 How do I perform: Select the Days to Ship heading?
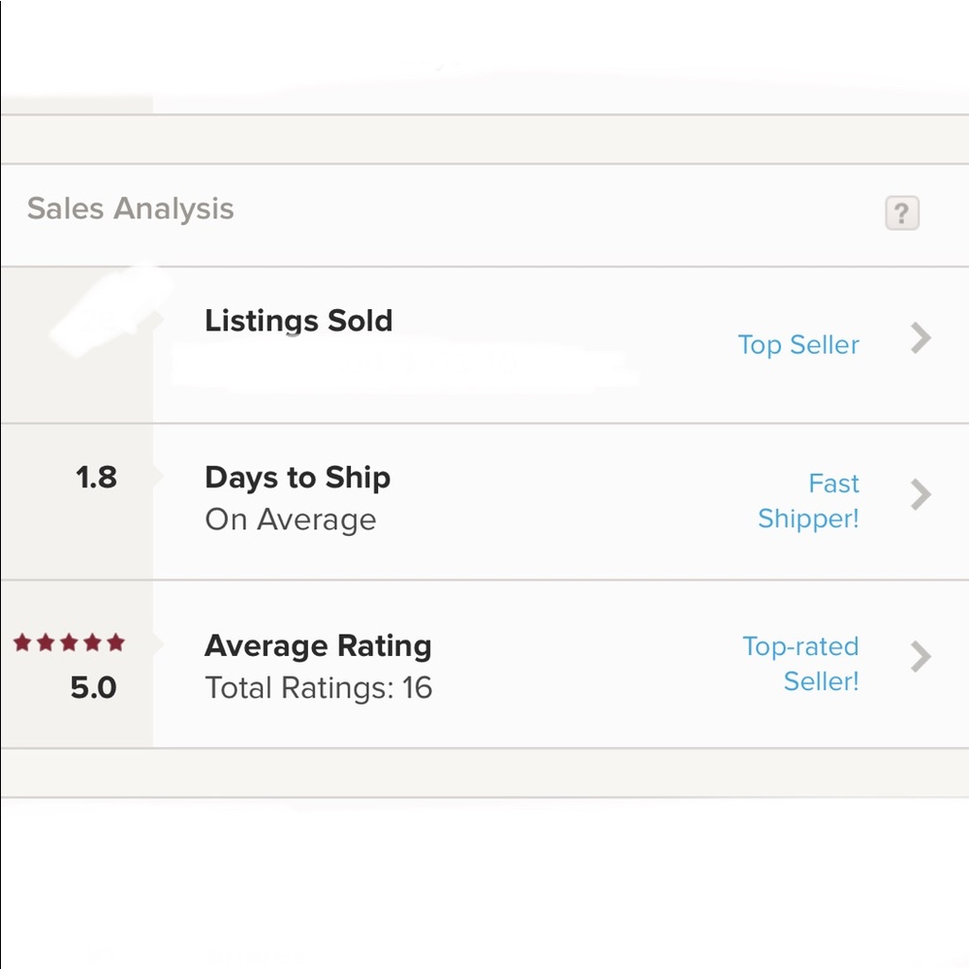[x=297, y=478]
